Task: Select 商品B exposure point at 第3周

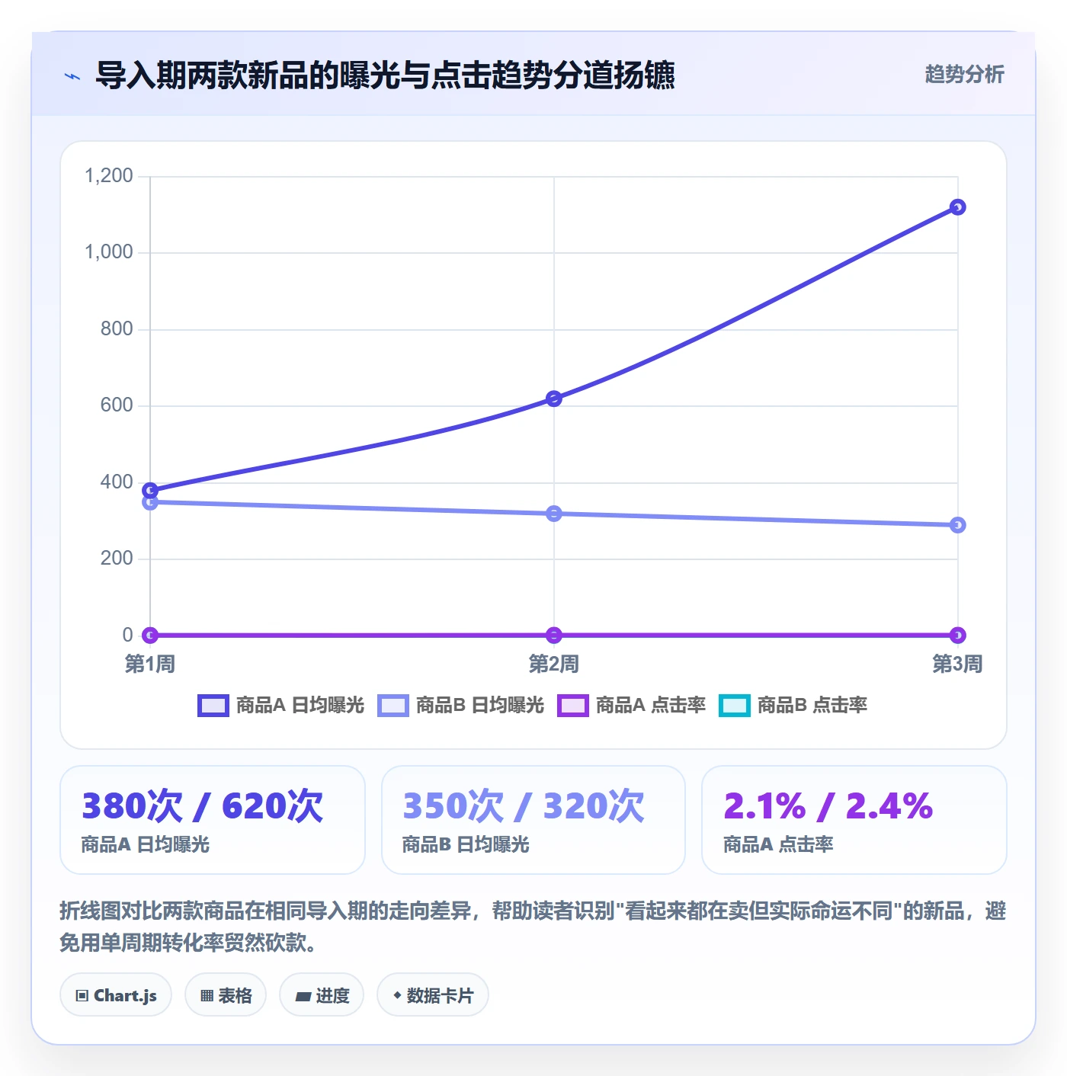Action: pos(958,525)
